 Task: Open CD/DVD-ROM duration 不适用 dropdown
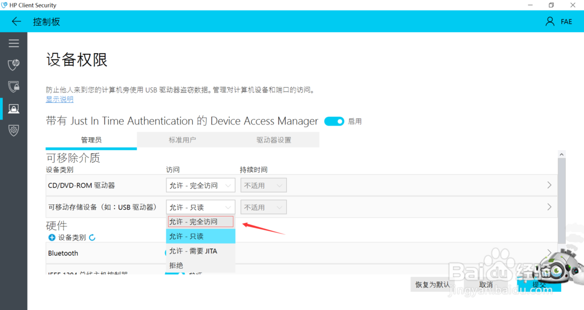click(x=263, y=185)
